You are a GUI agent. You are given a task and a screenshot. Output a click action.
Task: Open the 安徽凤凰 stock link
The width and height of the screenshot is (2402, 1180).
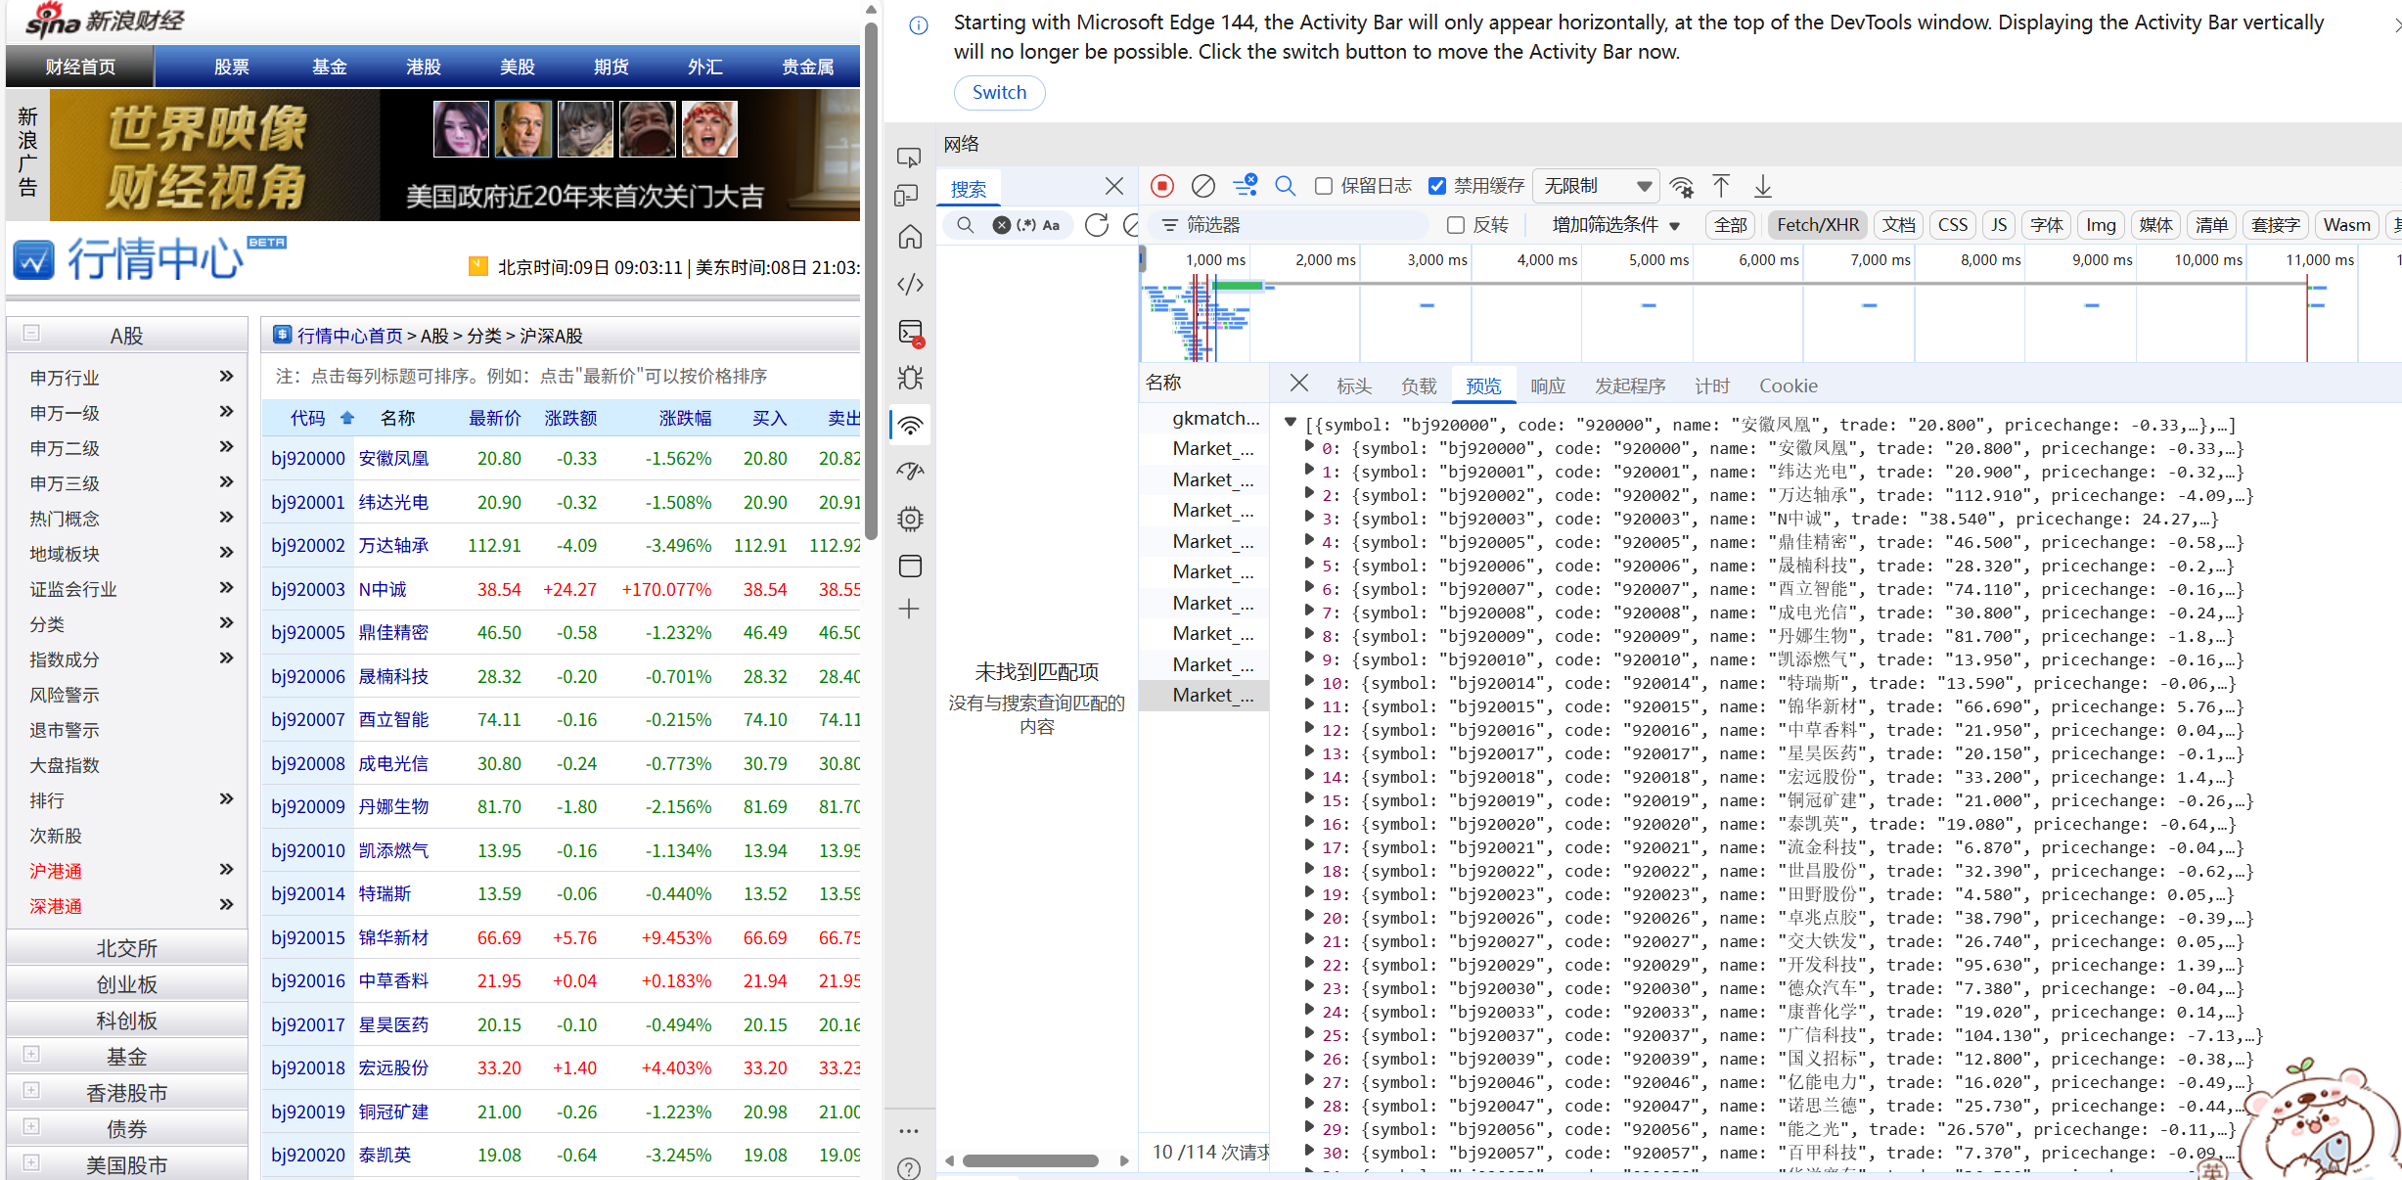(x=393, y=458)
